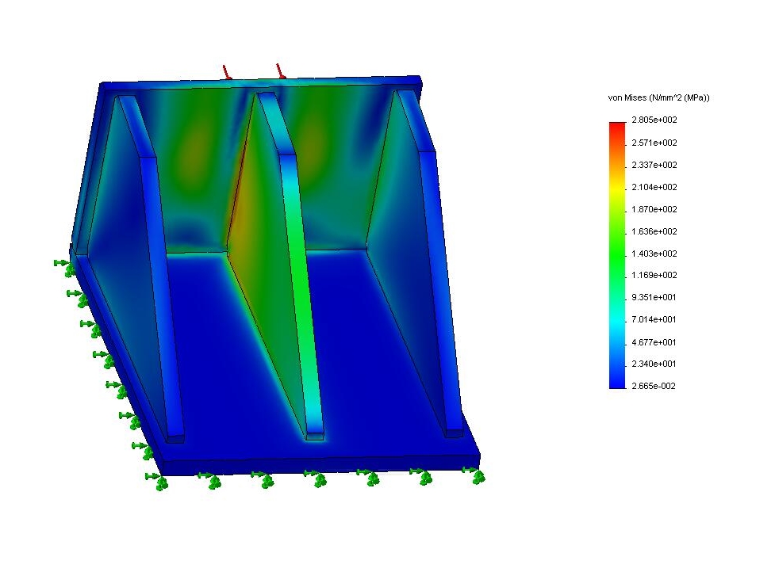Select the maximum value 2.805e+002
Image resolution: width=775 pixels, height=572 pixels.
654,120
